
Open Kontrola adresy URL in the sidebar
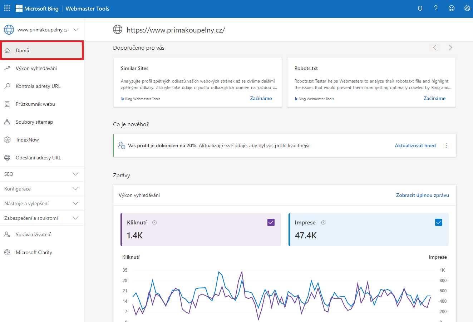coord(42,86)
